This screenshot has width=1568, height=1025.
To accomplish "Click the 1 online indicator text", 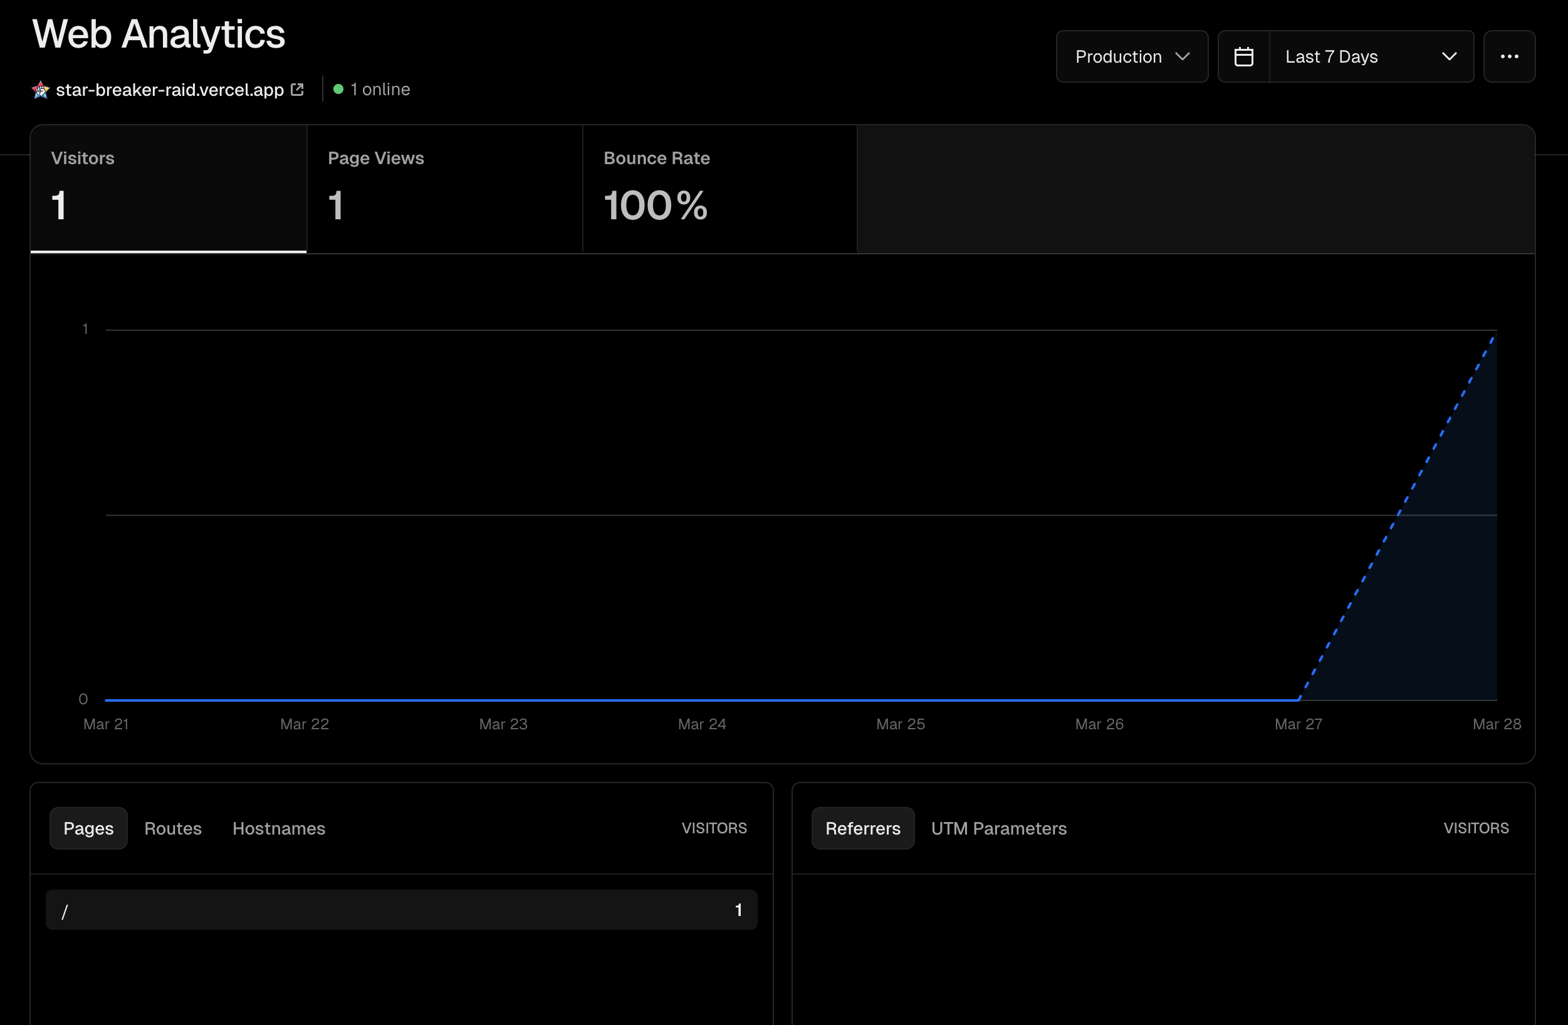I will [x=380, y=89].
